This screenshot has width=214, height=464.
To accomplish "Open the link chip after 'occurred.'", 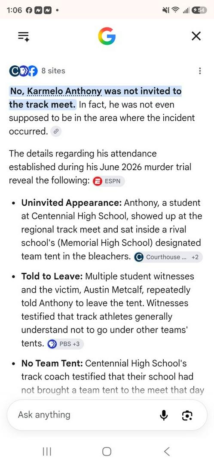I will tap(56, 132).
